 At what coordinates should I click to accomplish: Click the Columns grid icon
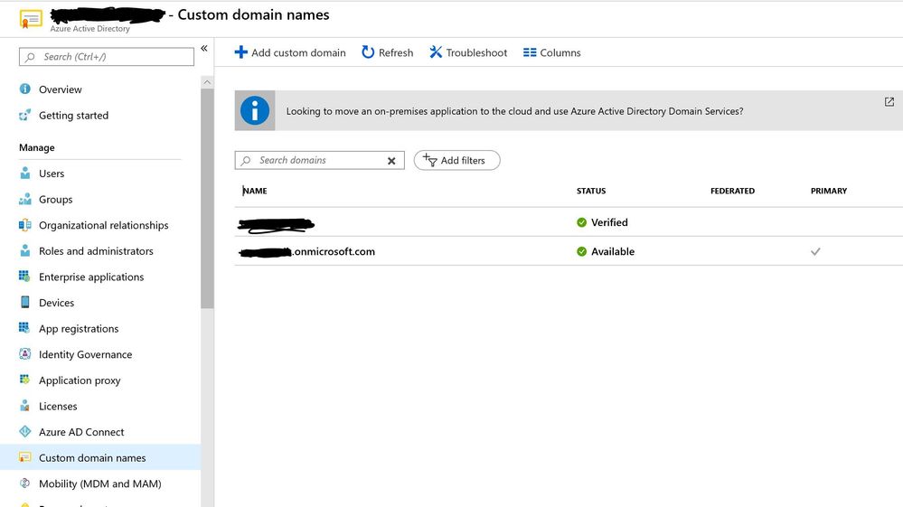tap(530, 52)
